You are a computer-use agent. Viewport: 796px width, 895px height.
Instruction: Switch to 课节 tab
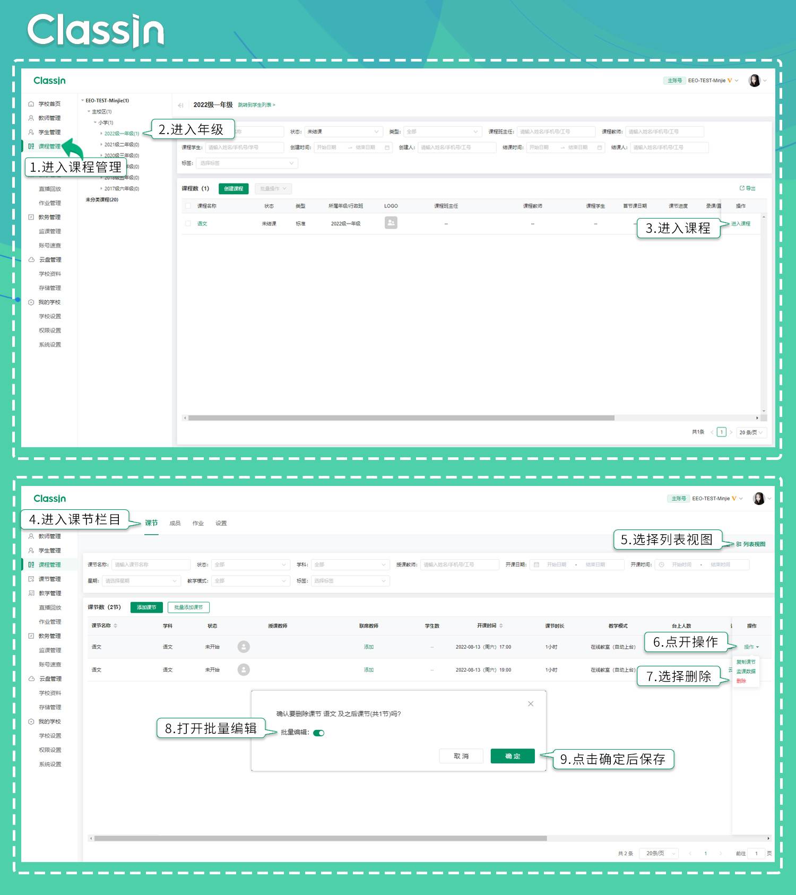click(x=151, y=523)
